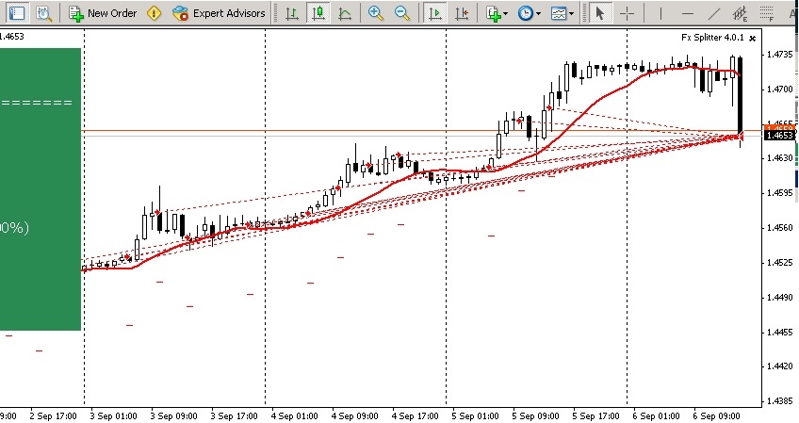The width and height of the screenshot is (799, 423).
Task: Click the 4 Sep 17:00 time label
Action: (x=415, y=415)
